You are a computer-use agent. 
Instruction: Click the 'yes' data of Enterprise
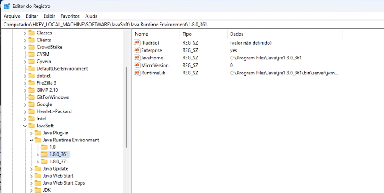pos(233,50)
